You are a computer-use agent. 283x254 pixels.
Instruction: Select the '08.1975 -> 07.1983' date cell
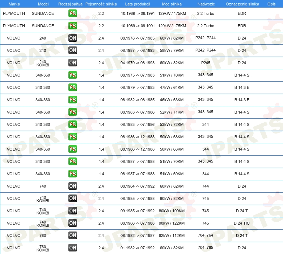(x=138, y=75)
